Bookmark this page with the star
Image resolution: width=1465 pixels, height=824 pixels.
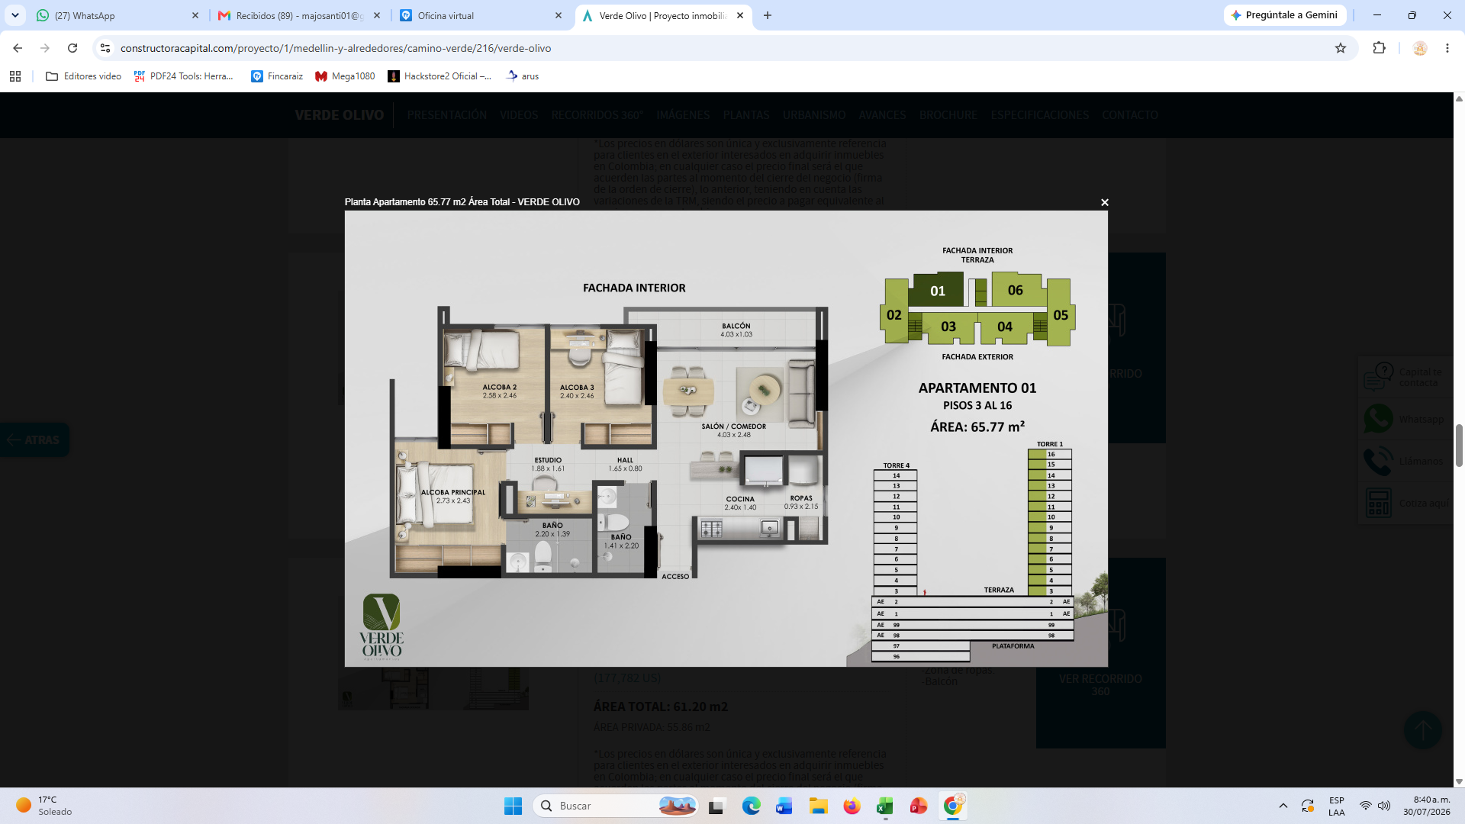pos(1341,48)
